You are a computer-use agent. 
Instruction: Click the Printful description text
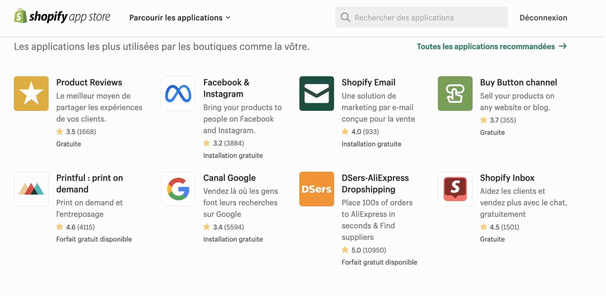click(89, 208)
